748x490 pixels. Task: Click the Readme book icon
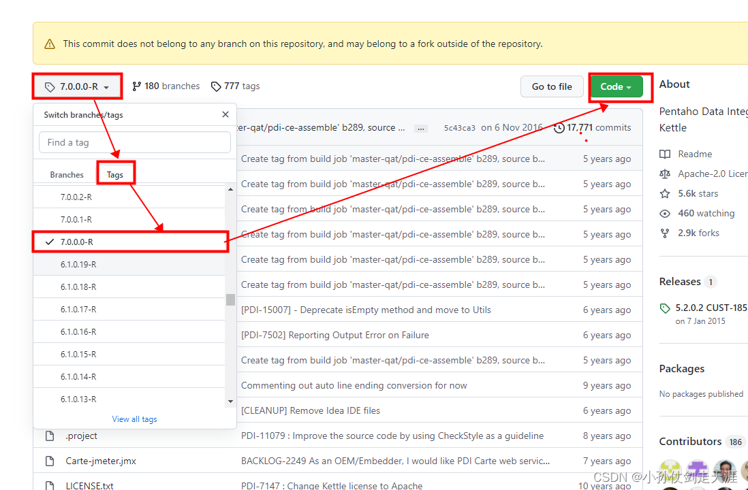(x=665, y=154)
